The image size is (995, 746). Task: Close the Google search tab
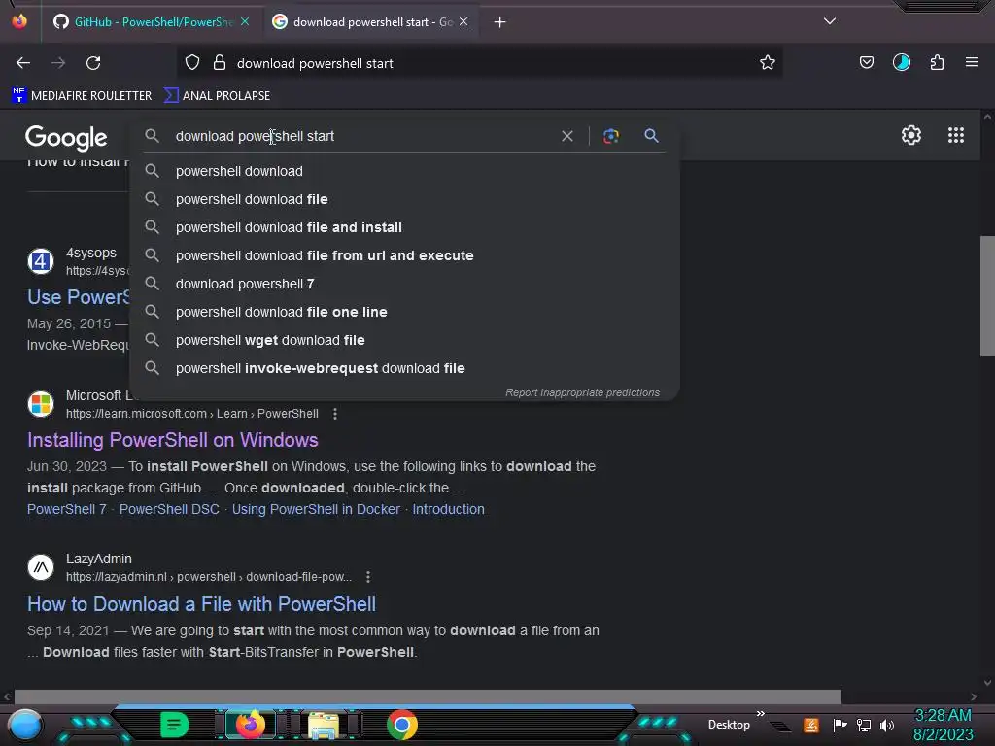coord(463,21)
